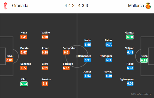Click Silva's 6.68 goalkeeper rating badge
Screen dimensions: 154x98
[x=9, y=60]
